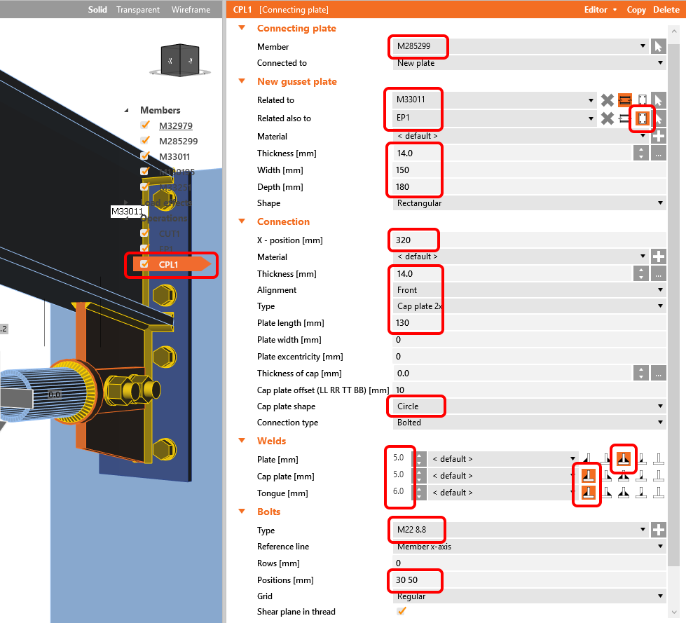Choose butt weld icon for Tongue
This screenshot has width=686, height=623.
tap(641, 493)
